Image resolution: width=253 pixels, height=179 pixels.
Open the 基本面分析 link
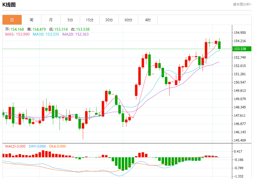point(242,4)
